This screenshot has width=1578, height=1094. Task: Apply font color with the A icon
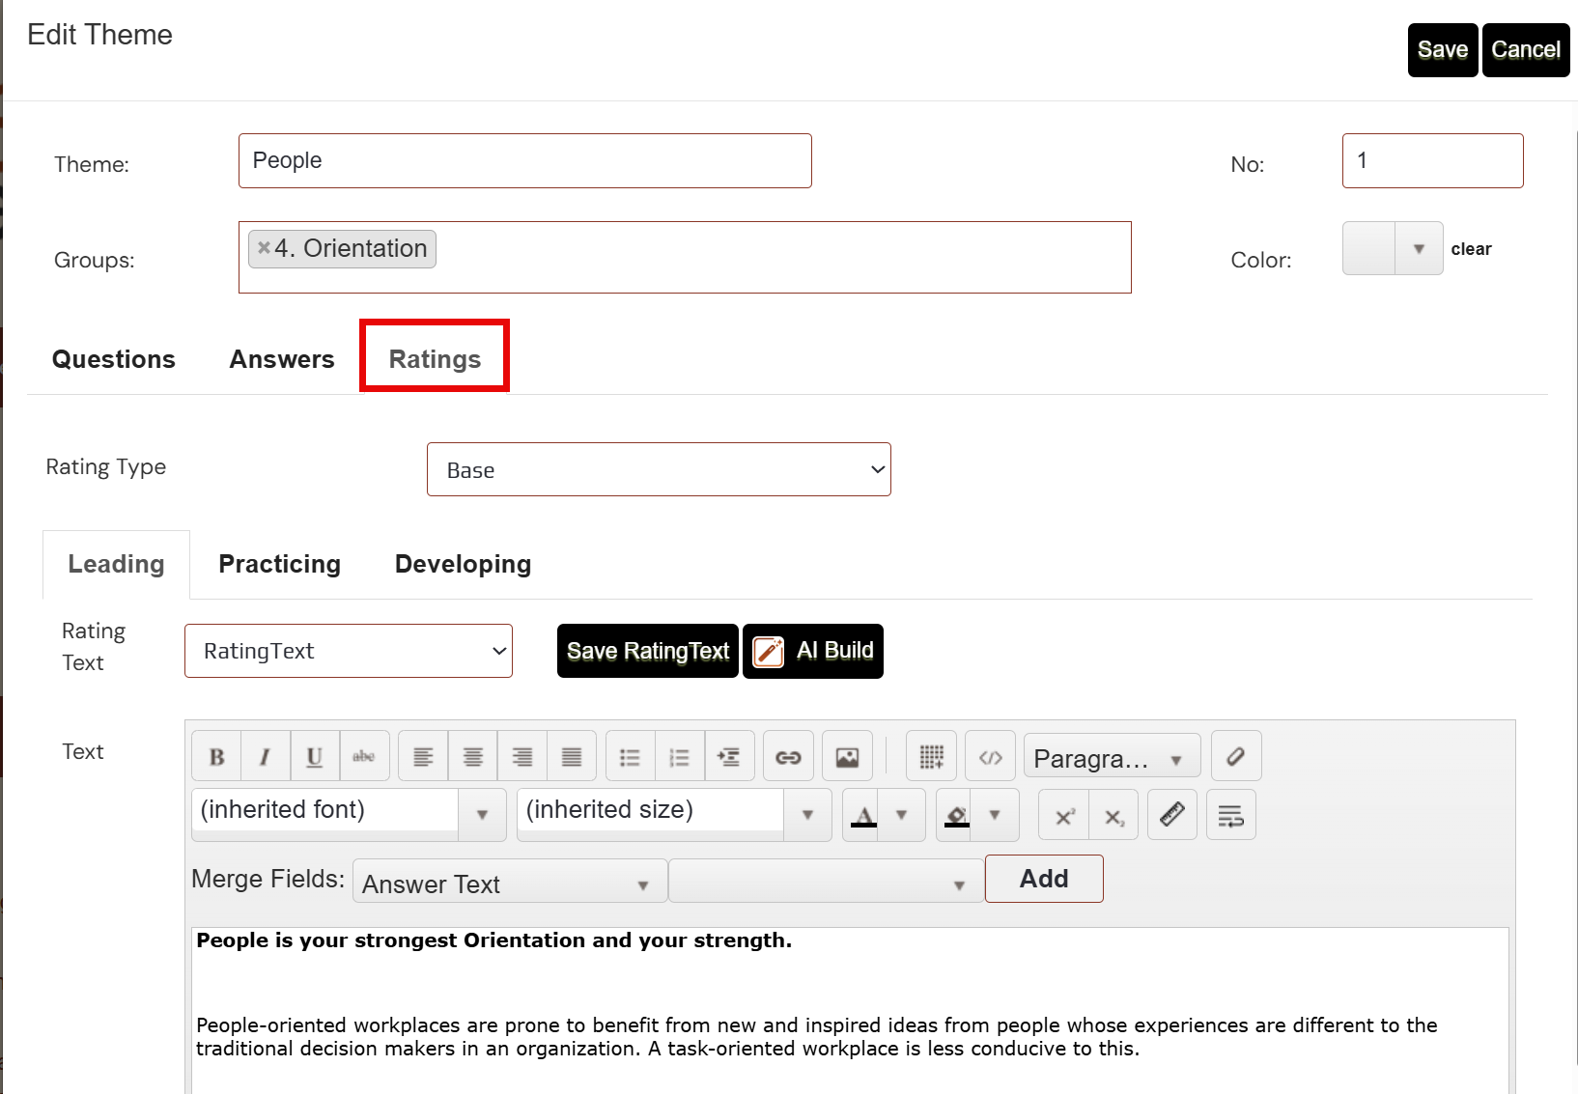click(863, 815)
